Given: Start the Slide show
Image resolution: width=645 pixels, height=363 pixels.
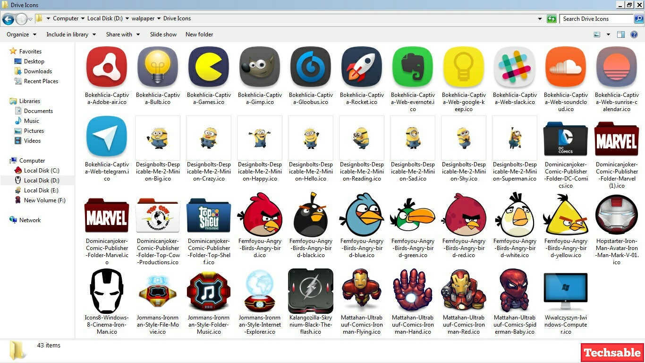Looking at the screenshot, I should 163,35.
